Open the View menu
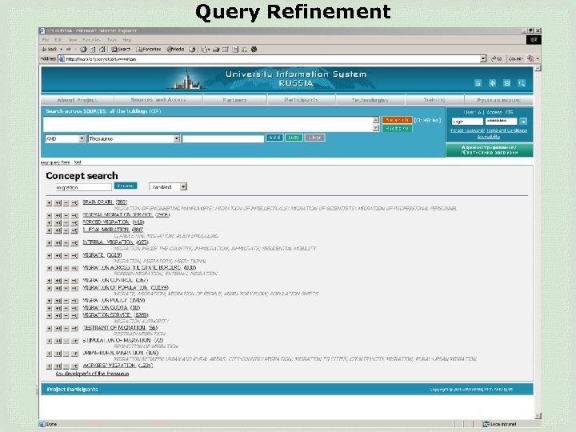576x432 pixels. coord(73,40)
